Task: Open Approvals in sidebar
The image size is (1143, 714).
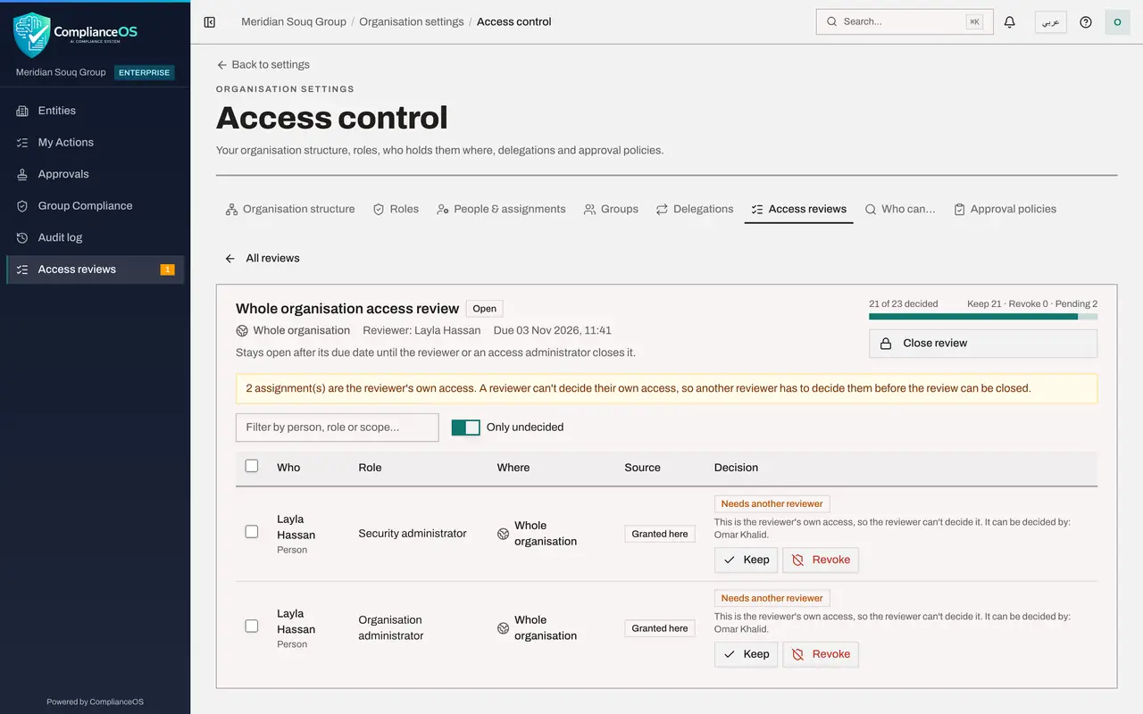Action: (x=95, y=174)
